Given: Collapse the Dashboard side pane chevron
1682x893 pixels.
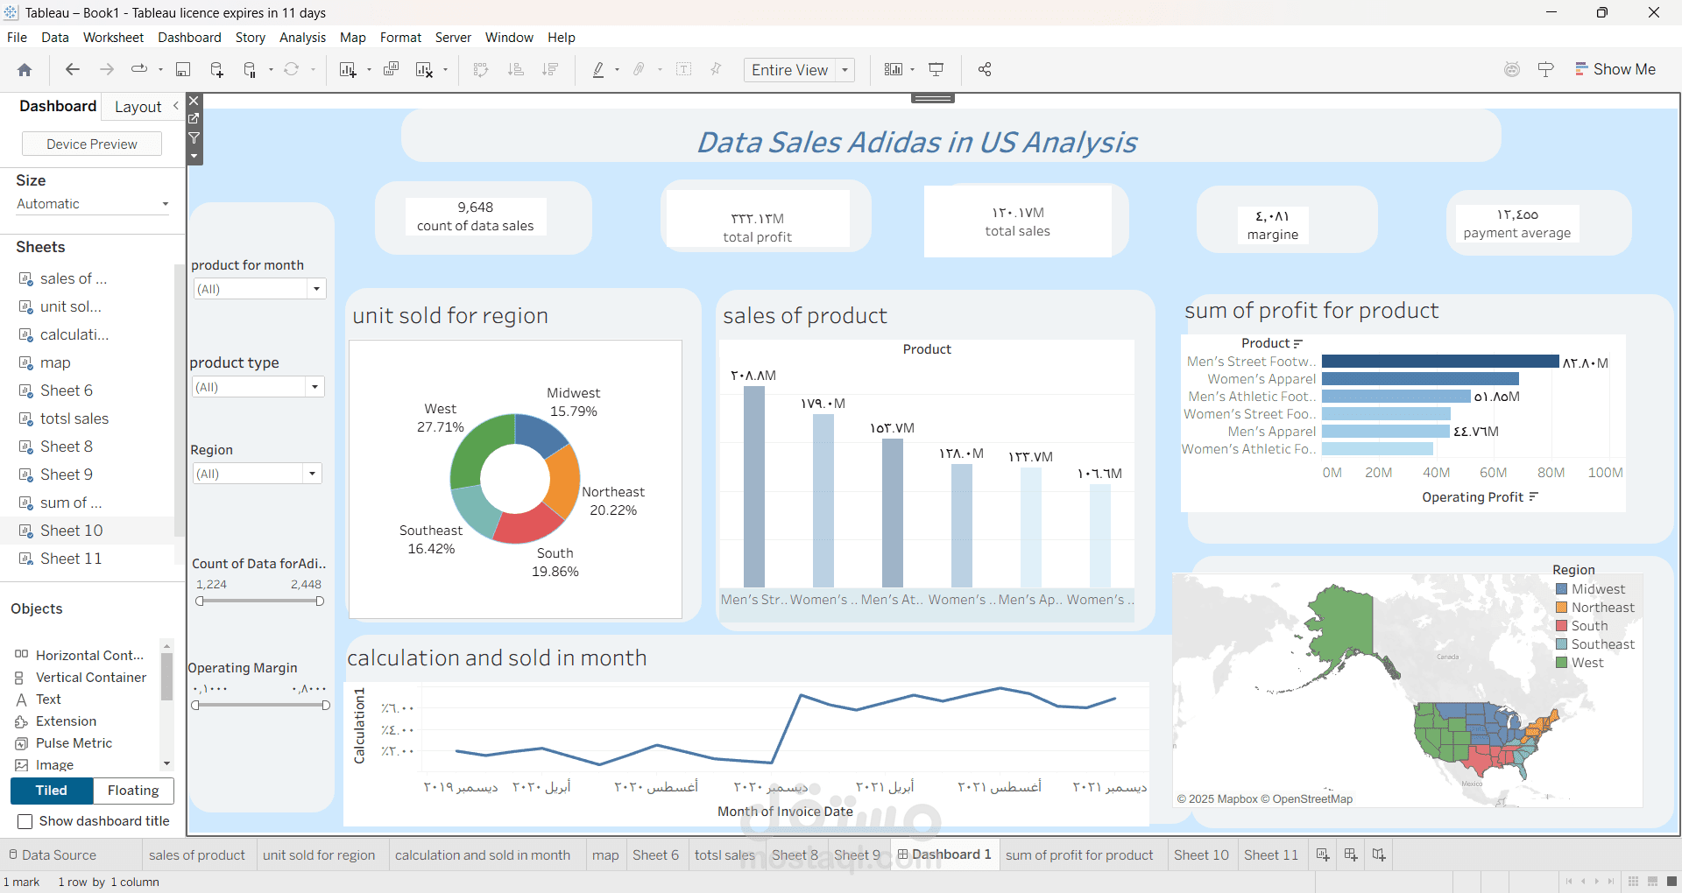Looking at the screenshot, I should coord(176,106).
